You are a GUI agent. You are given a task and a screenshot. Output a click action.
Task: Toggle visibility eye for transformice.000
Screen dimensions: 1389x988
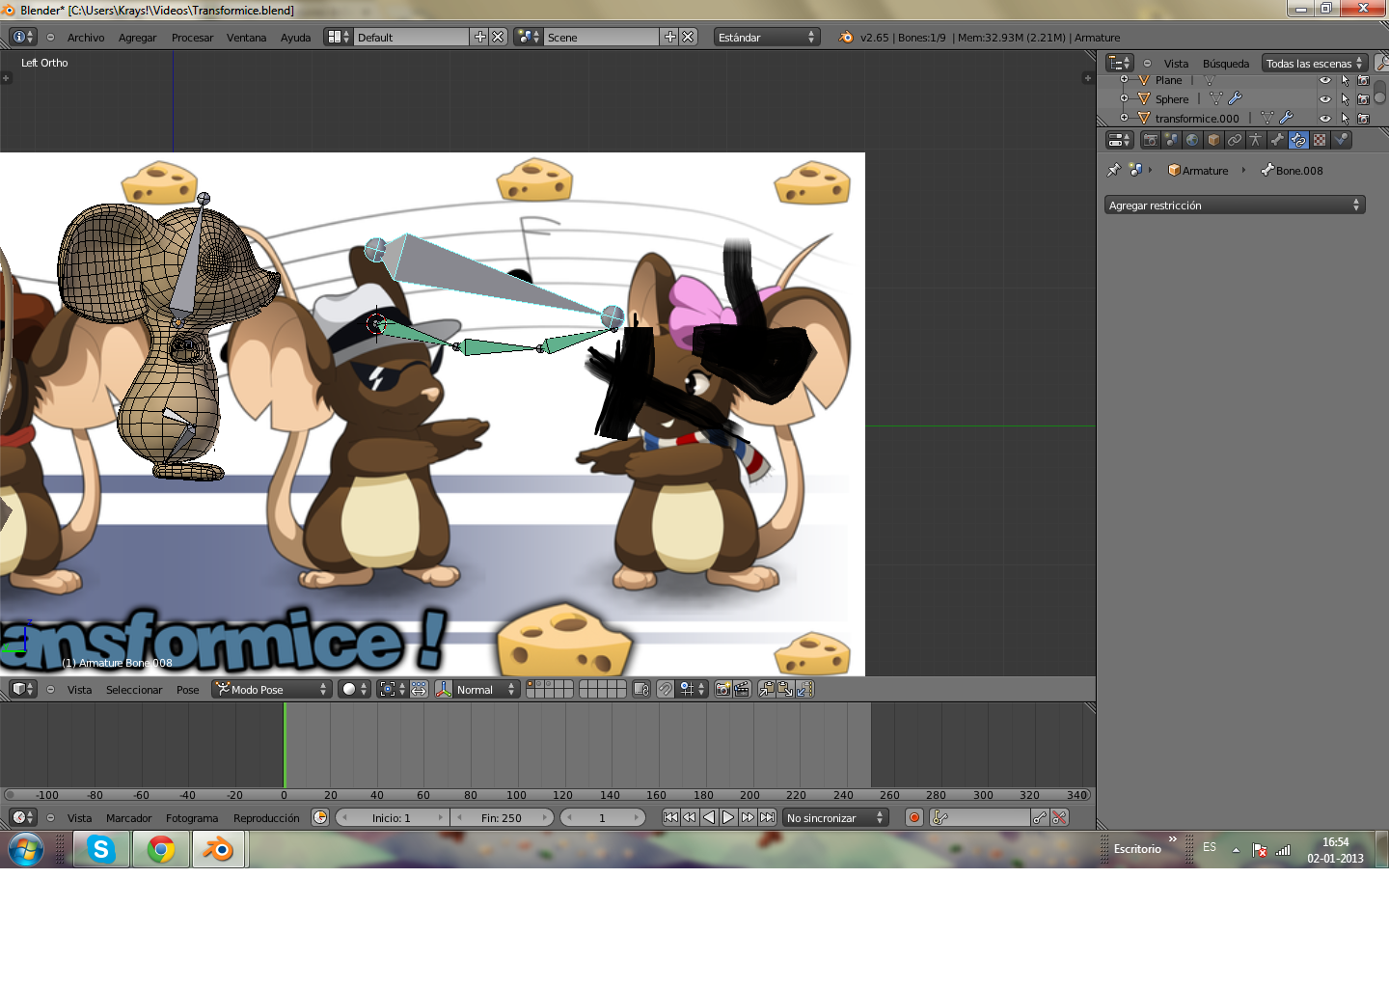[1324, 118]
